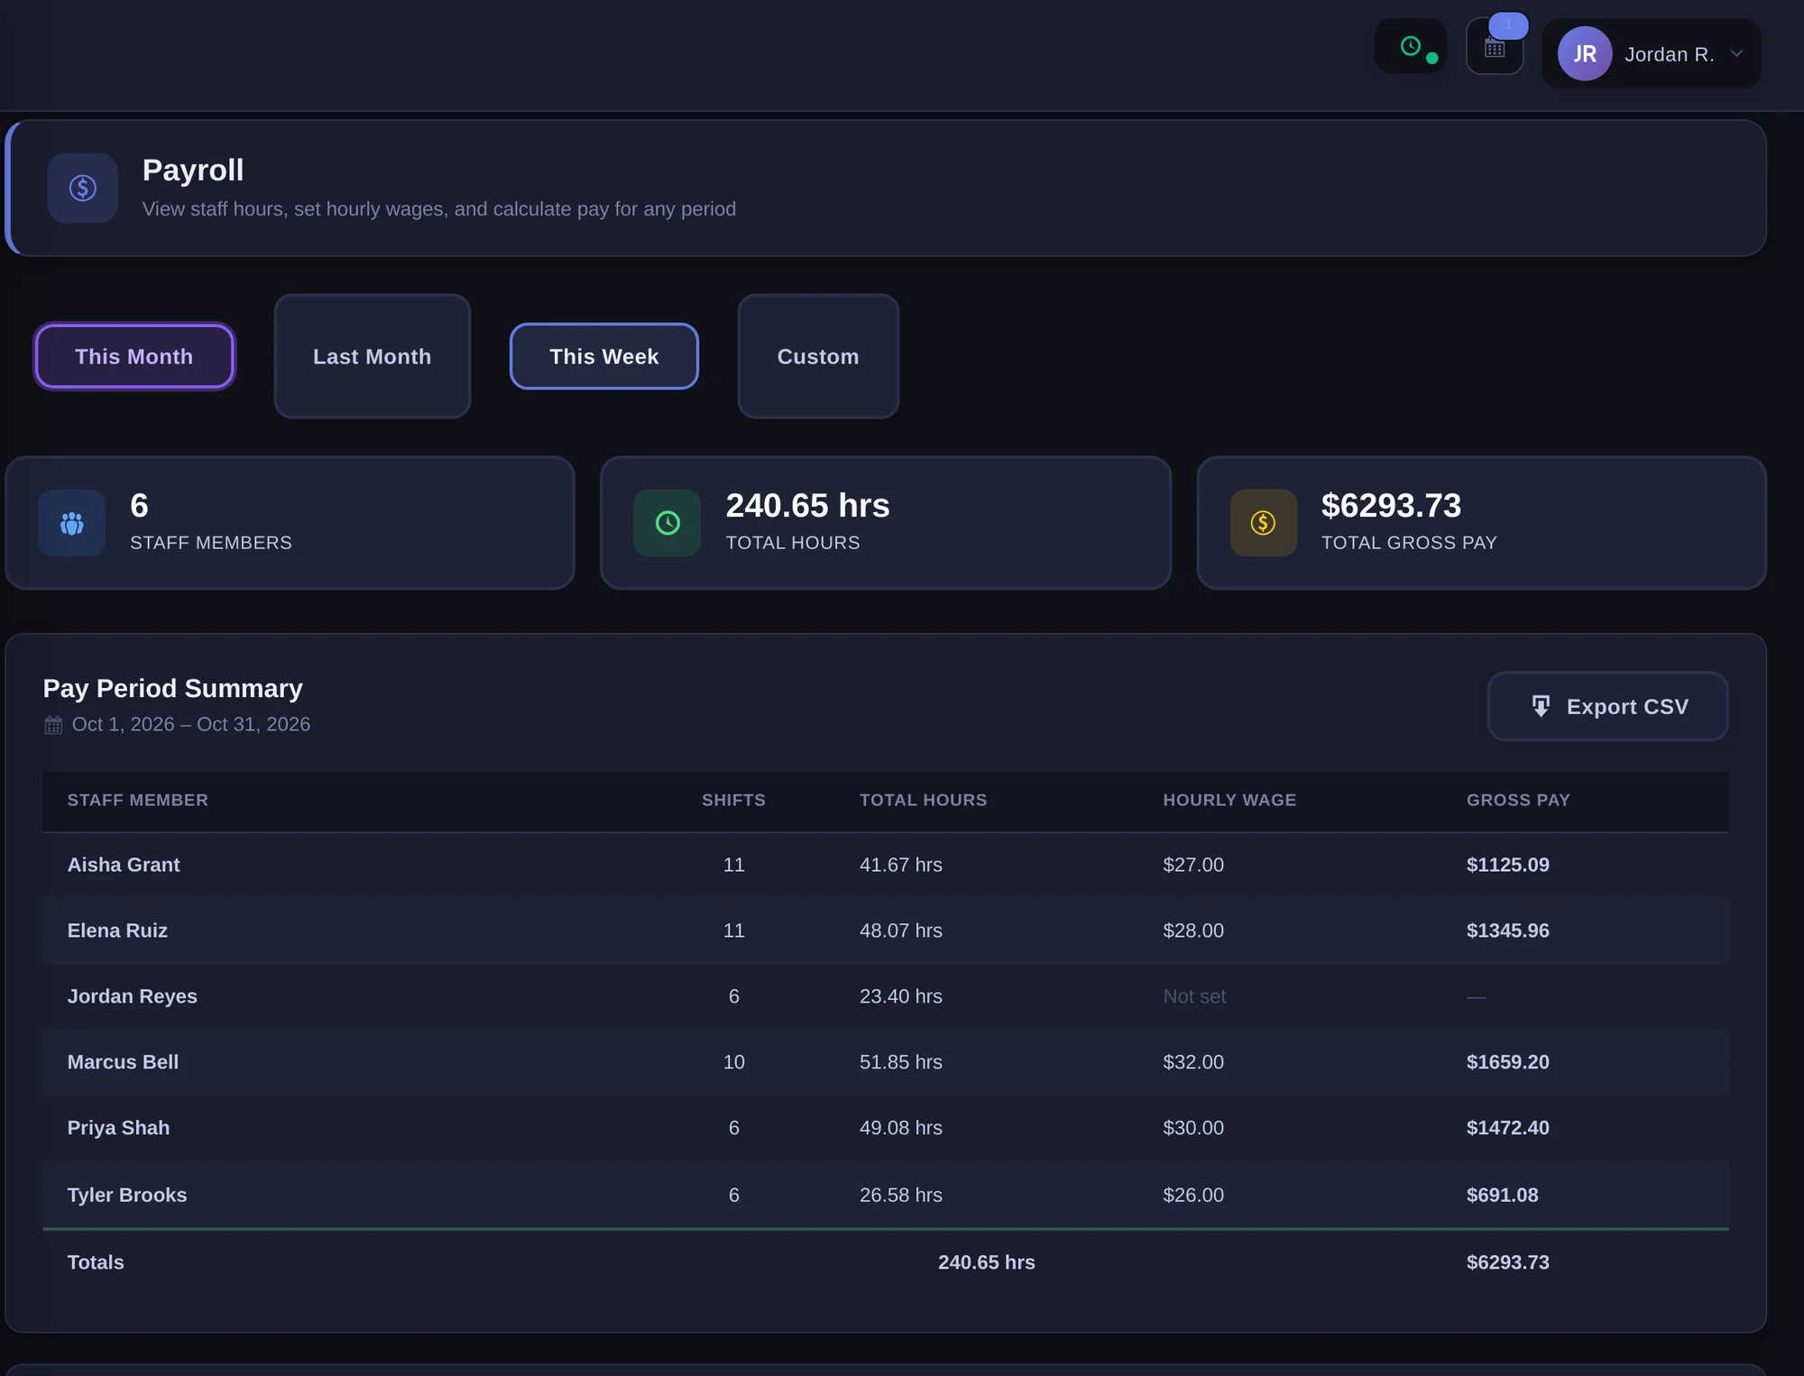The height and width of the screenshot is (1376, 1804).
Task: Click the Not set wage for Jordan Reyes
Action: pyautogui.click(x=1195, y=996)
